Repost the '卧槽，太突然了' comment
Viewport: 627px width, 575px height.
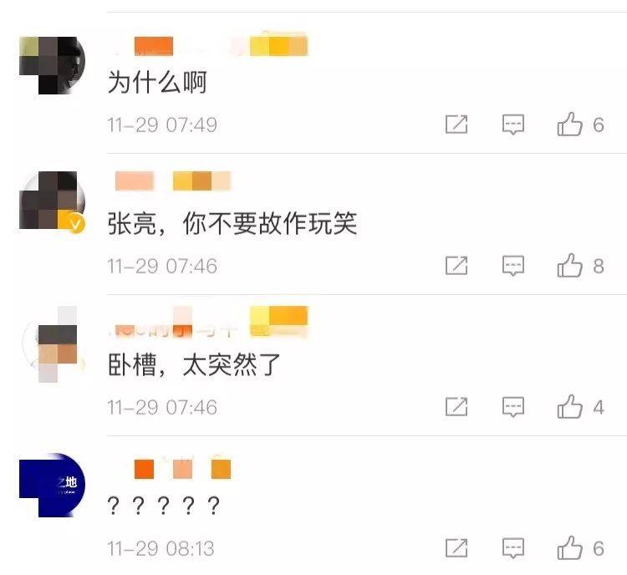[x=456, y=407]
